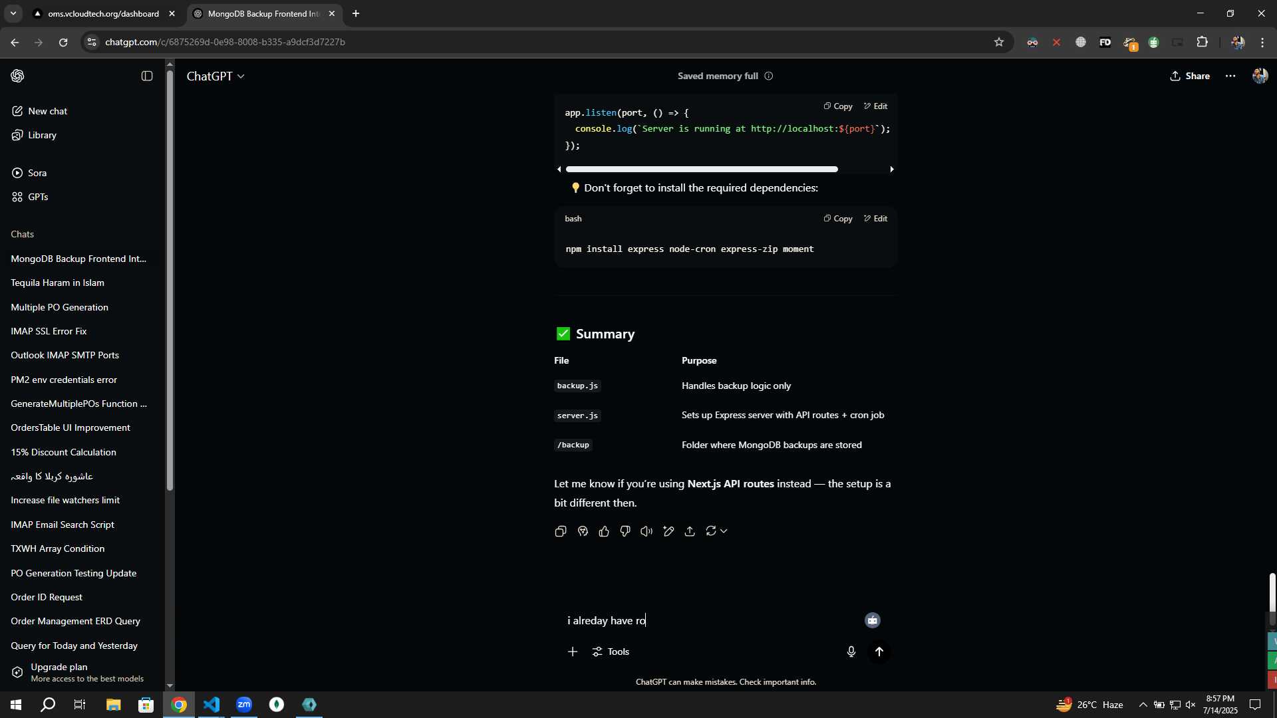Click the ChatGPT logo icon in sidebar
Screen dimensions: 1277x718
pos(17,76)
